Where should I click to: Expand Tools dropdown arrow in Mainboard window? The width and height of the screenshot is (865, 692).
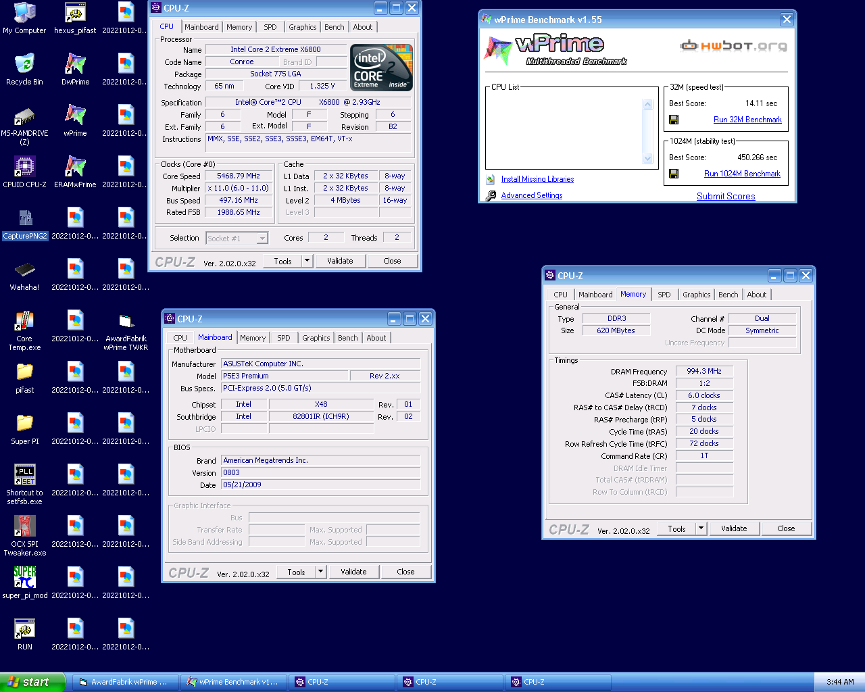(320, 572)
